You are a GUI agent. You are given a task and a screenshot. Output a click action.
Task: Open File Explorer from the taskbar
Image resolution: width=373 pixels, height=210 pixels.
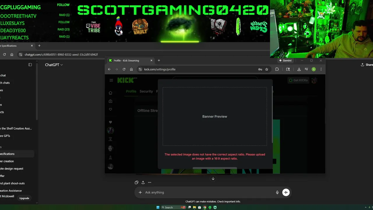point(194,207)
